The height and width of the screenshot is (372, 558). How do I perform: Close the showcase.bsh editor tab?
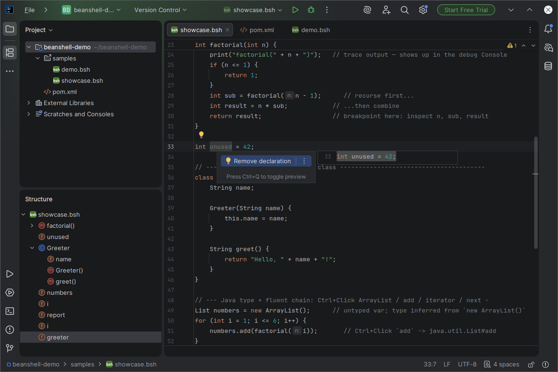(x=228, y=30)
